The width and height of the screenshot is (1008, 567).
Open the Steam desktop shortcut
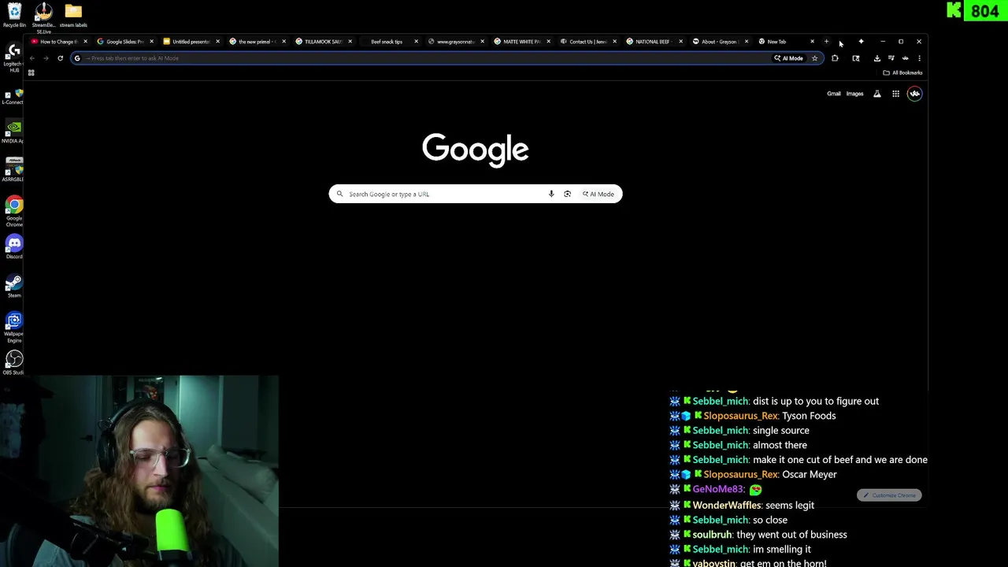tap(14, 285)
